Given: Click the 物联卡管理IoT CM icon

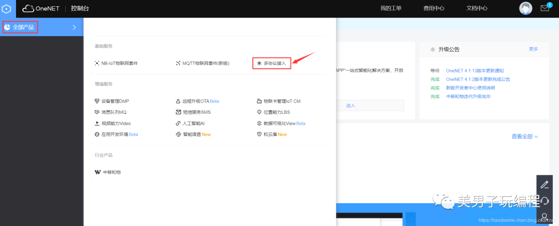Looking at the screenshot, I should click(259, 101).
